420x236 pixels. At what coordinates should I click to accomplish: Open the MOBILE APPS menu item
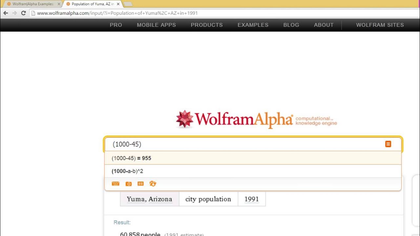point(156,25)
